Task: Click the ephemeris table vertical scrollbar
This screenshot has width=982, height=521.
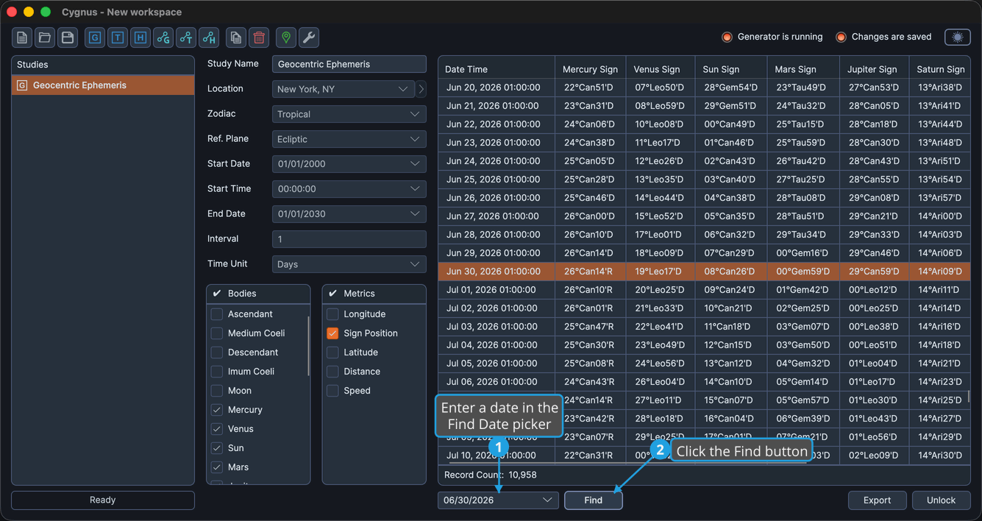Action: click(968, 396)
